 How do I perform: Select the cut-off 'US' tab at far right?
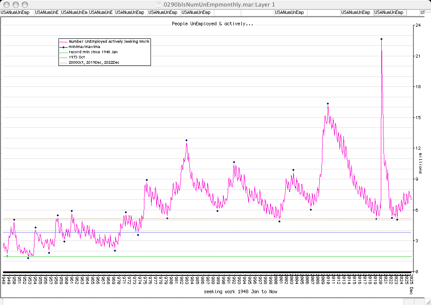422,13
